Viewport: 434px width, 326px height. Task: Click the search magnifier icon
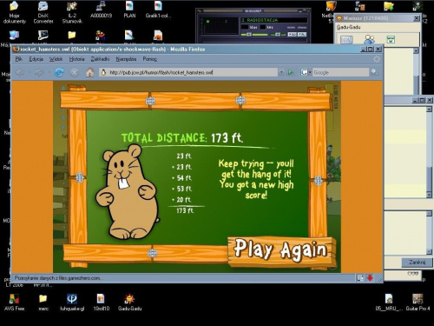374,72
